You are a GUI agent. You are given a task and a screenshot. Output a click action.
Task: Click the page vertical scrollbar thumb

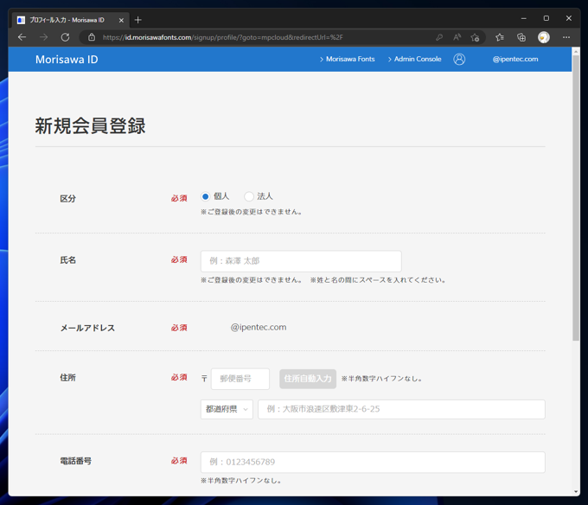[576, 197]
